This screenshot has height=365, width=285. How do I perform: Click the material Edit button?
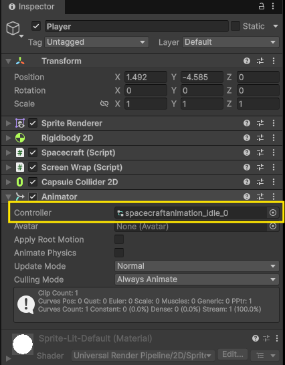(233, 354)
